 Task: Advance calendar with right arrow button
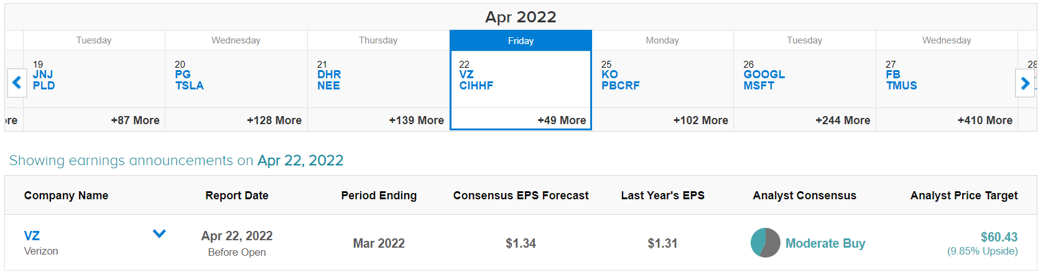tap(1025, 83)
